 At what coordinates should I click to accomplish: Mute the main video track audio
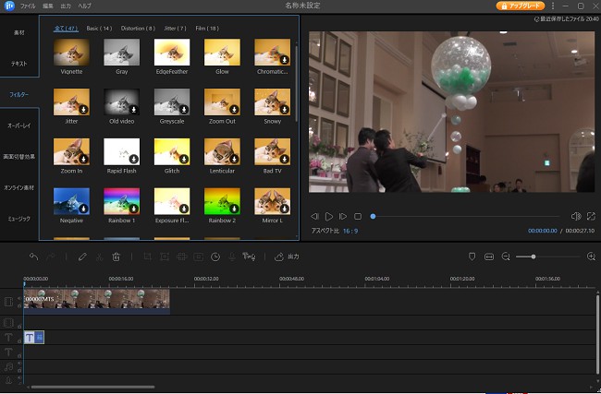pyautogui.click(x=19, y=298)
